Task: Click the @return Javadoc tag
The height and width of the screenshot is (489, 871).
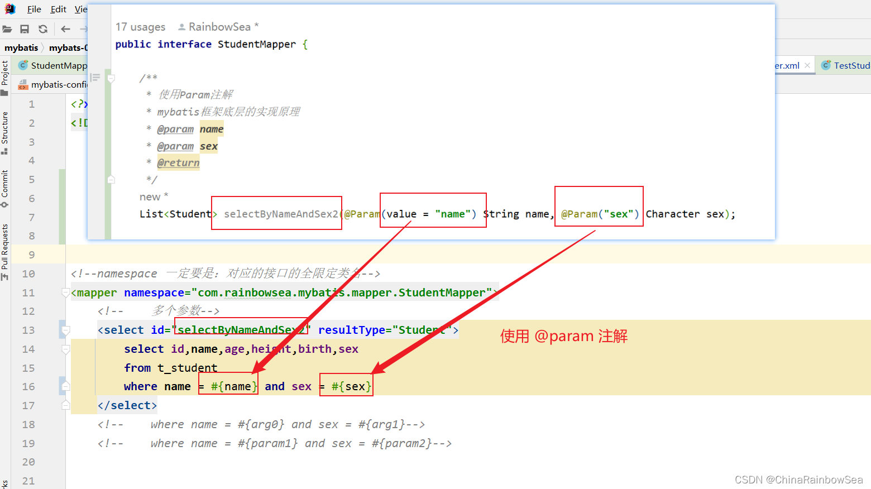Action: point(178,162)
